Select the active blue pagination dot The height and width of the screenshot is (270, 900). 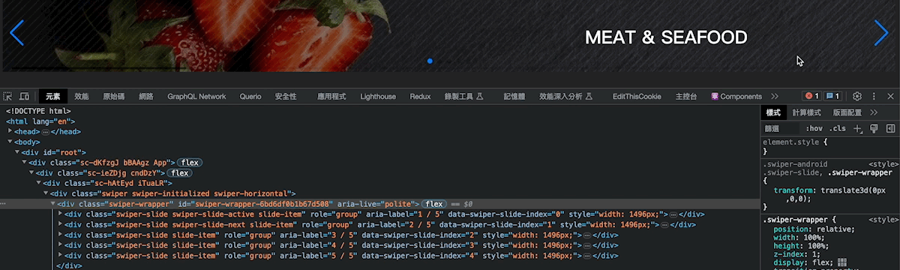click(x=430, y=61)
